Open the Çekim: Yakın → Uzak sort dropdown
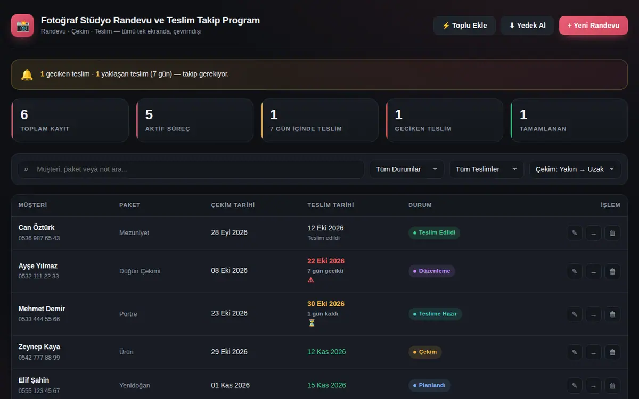This screenshot has width=639, height=399. [575, 169]
